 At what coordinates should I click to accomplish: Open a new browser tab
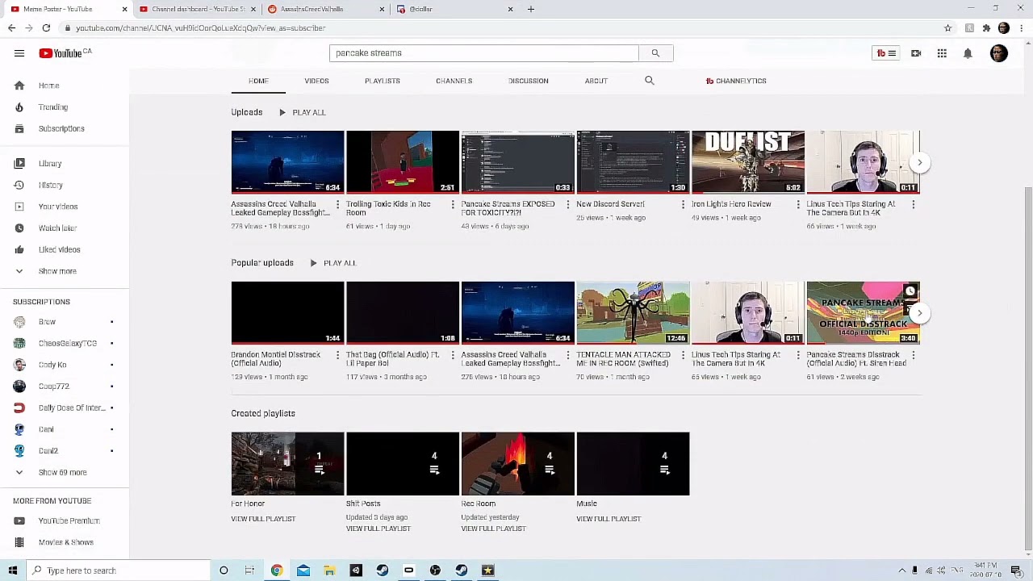531,9
